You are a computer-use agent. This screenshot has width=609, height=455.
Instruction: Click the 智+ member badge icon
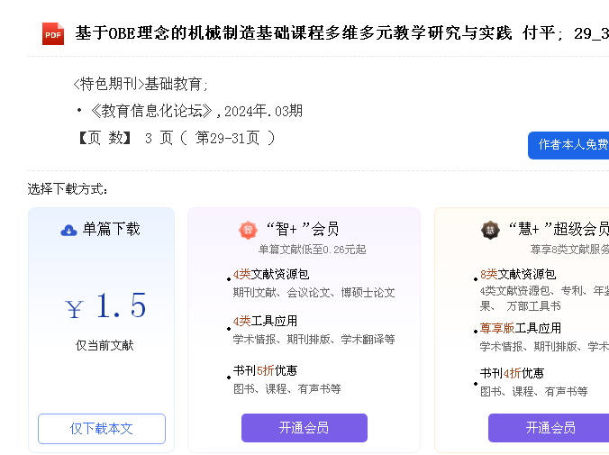[248, 230]
